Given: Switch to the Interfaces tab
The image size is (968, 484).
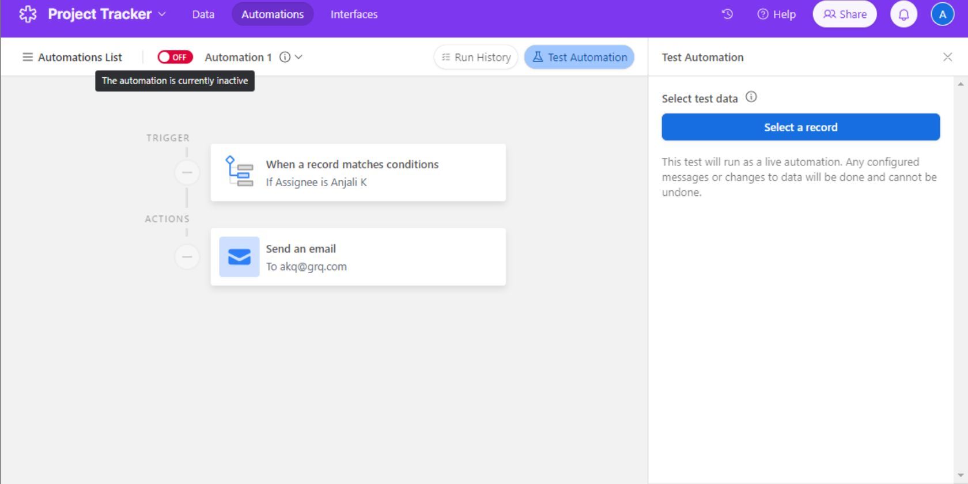Looking at the screenshot, I should click(354, 14).
